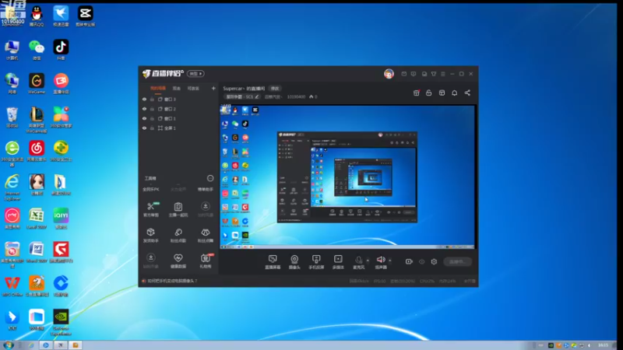Open the phone screen-cast source
Viewport: 623px width, 350px height.
pyautogui.click(x=316, y=262)
